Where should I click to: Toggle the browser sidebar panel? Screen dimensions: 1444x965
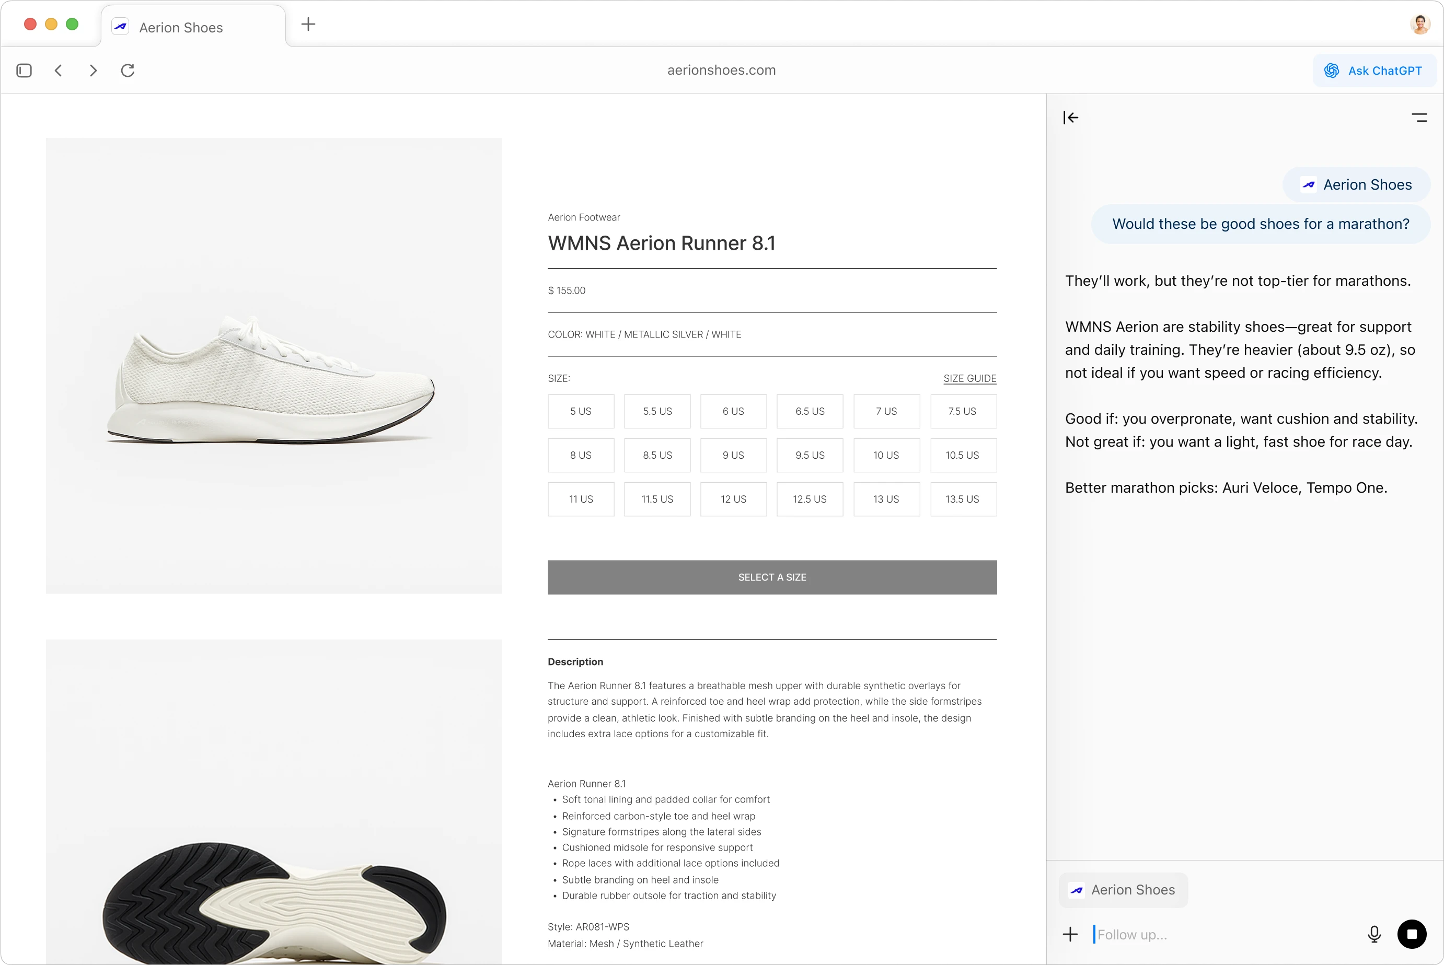tap(24, 70)
